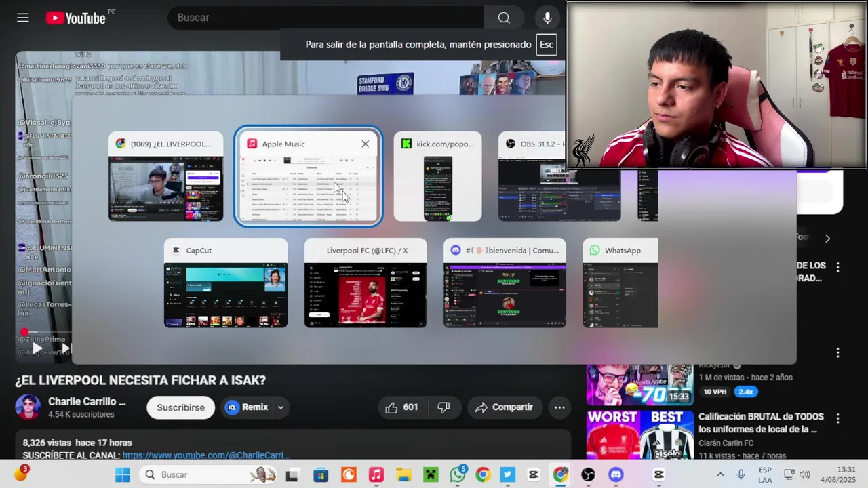868x488 pixels.
Task: Open more actions three-dot menu under video
Action: point(559,407)
